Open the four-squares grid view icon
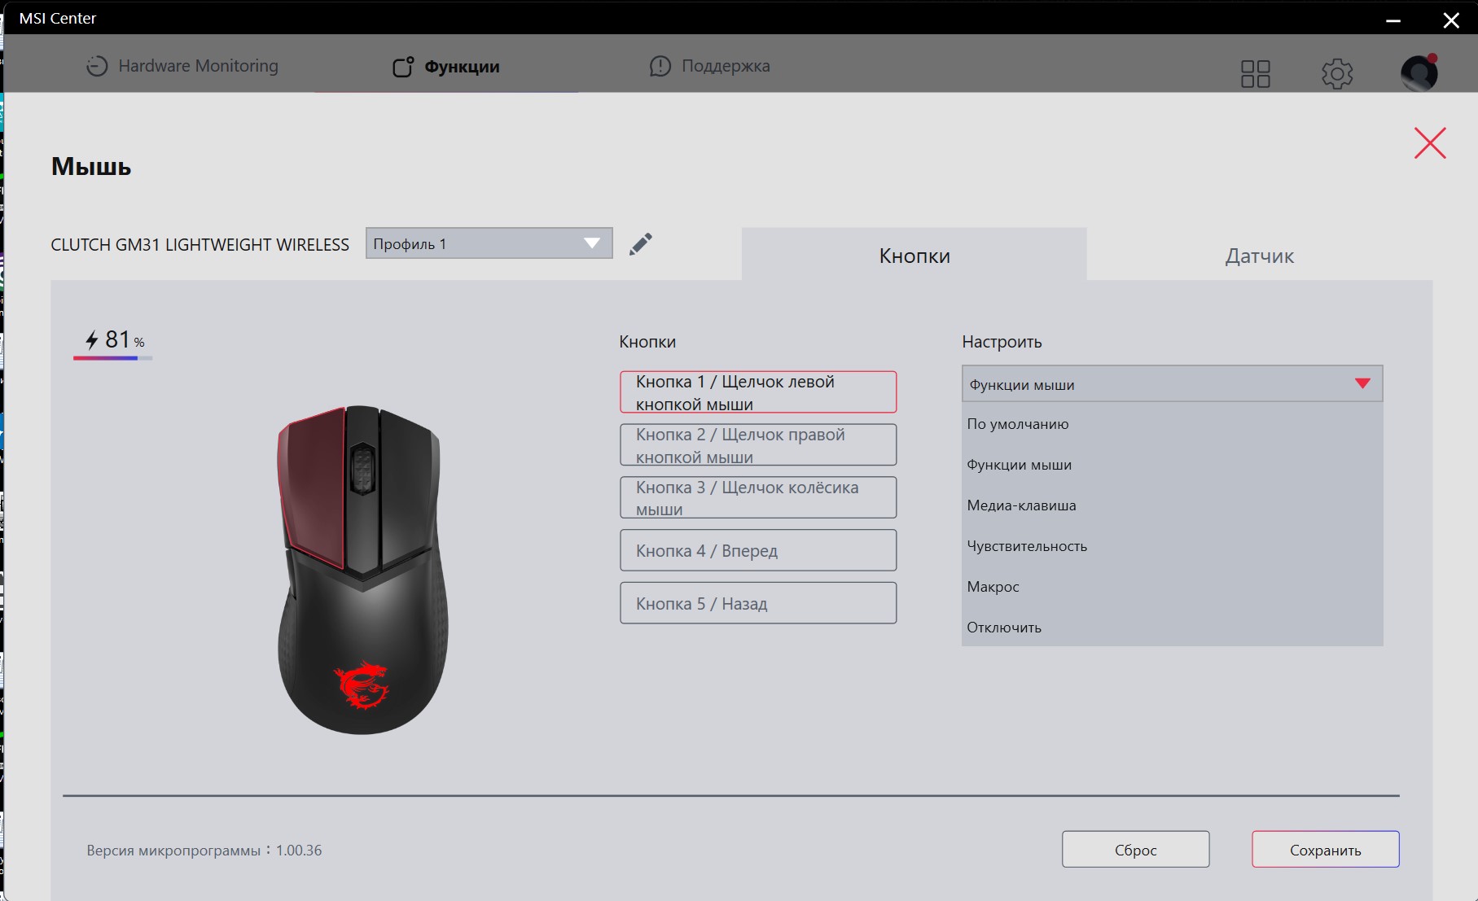The width and height of the screenshot is (1478, 901). point(1255,74)
